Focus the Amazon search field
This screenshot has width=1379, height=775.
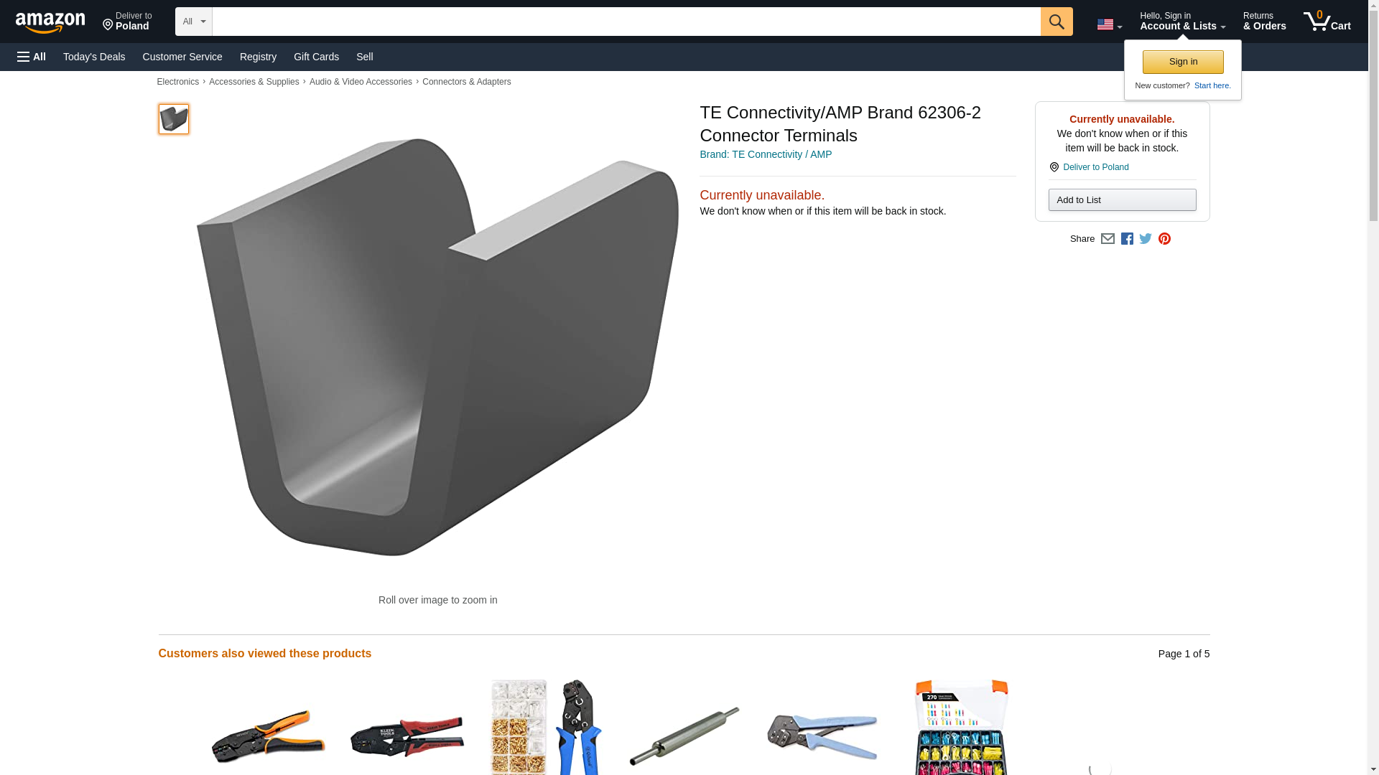(626, 22)
